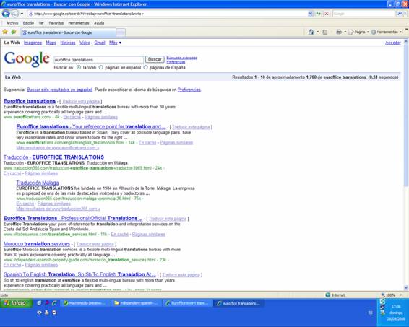Expand the address bar history dropdown
Screen dimensions: 409x327
point(311,14)
